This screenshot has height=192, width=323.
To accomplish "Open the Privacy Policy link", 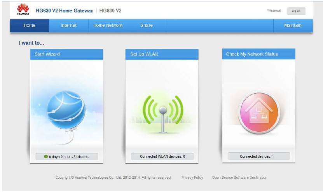I will point(192,177).
